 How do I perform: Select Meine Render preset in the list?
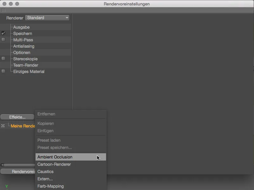[23, 126]
